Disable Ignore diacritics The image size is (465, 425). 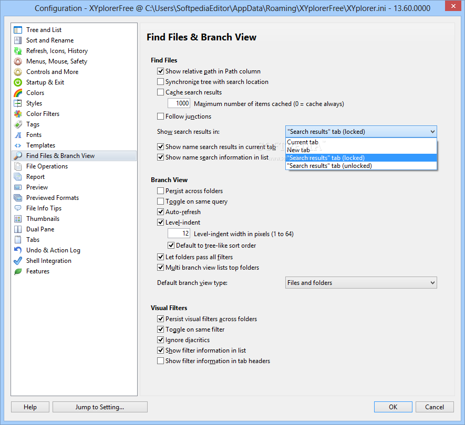pyautogui.click(x=160, y=340)
